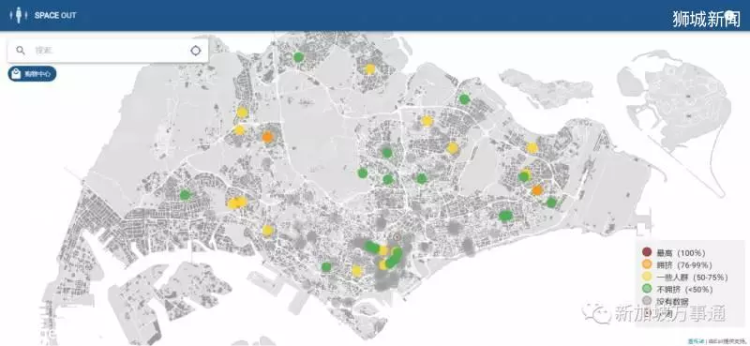Image resolution: width=750 pixels, height=346 pixels.
Task: Click the dark red 100% legend swatch
Action: (647, 252)
